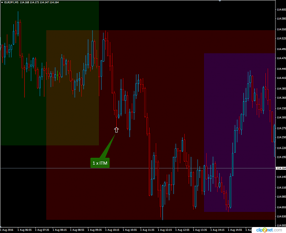Click price scale value 114.220

click(281, 148)
